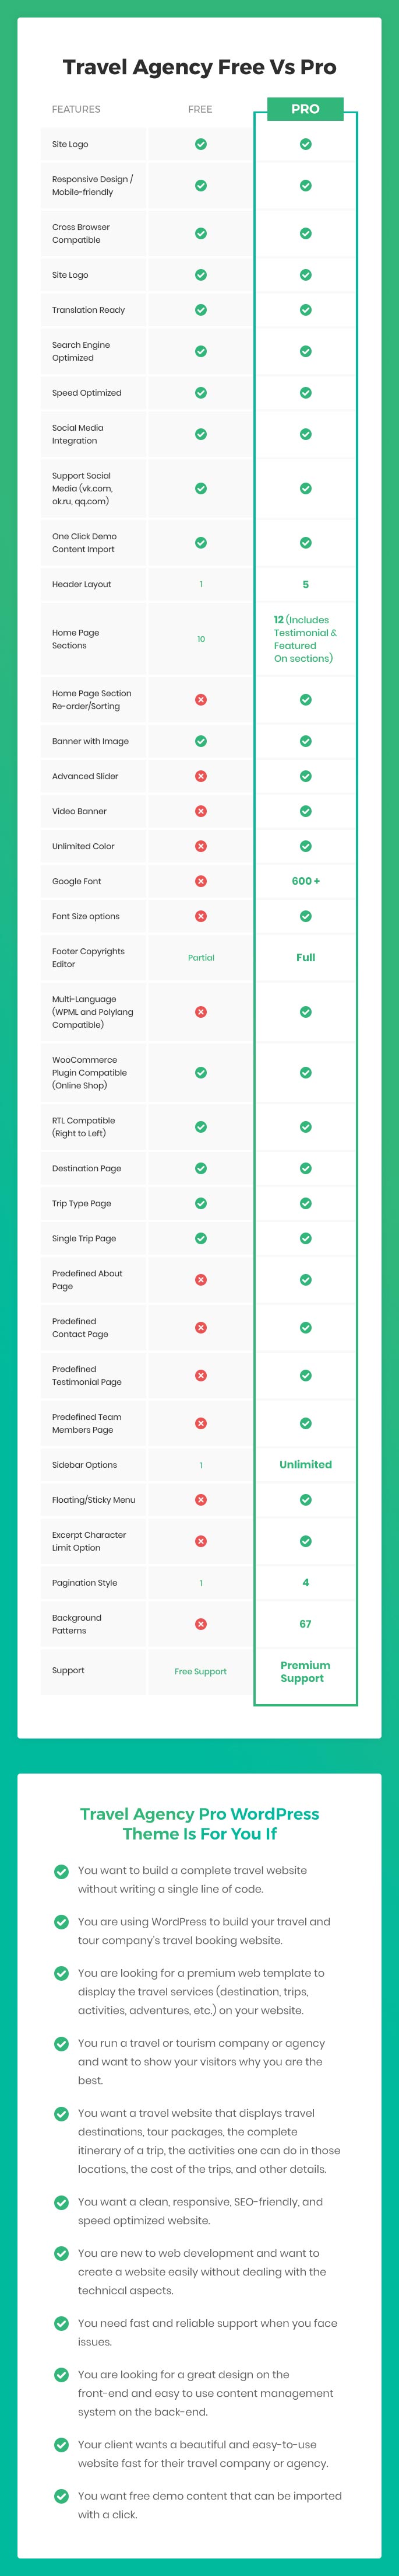Click the red cross for Unlimited Color
Image resolution: width=399 pixels, height=2576 pixels.
tap(200, 846)
